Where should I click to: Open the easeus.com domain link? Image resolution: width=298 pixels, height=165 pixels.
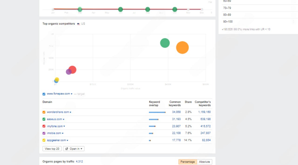(x=54, y=119)
